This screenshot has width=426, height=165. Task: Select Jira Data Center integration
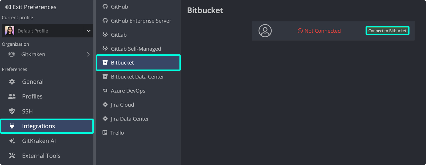tap(130, 119)
